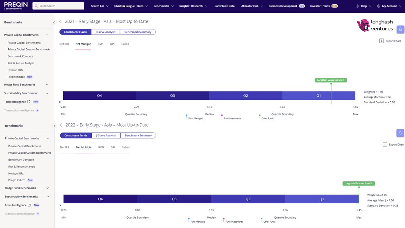Open Contribute Data from the top menu

224,6
